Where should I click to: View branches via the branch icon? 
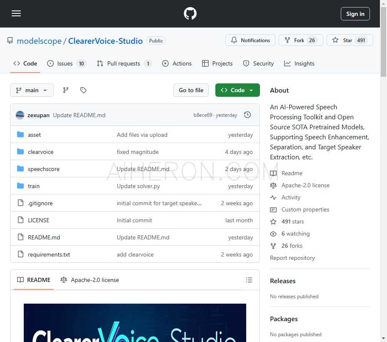(66, 90)
